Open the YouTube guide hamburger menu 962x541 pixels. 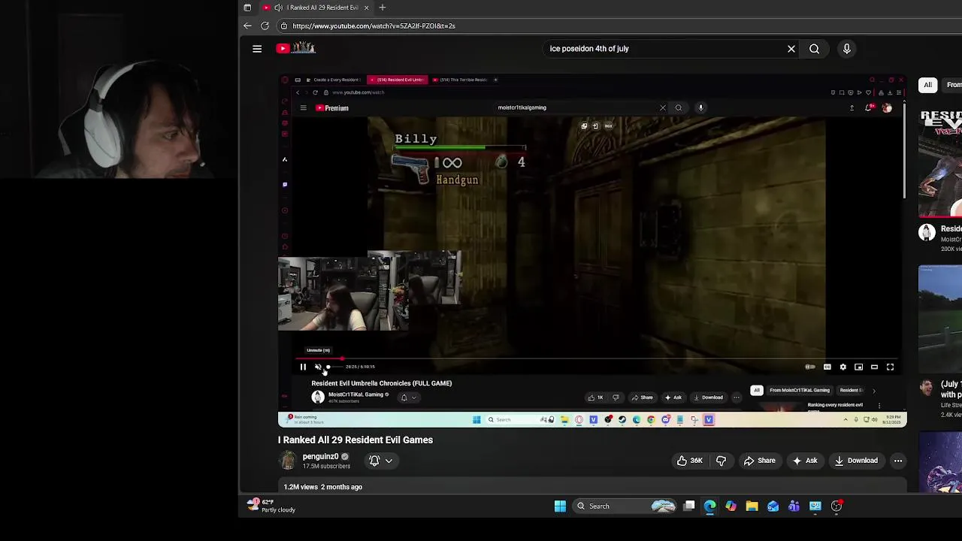point(257,49)
